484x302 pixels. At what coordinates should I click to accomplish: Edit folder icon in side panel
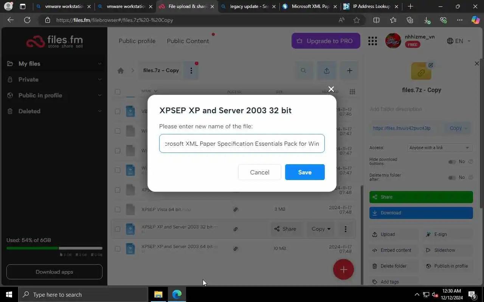pos(431,65)
